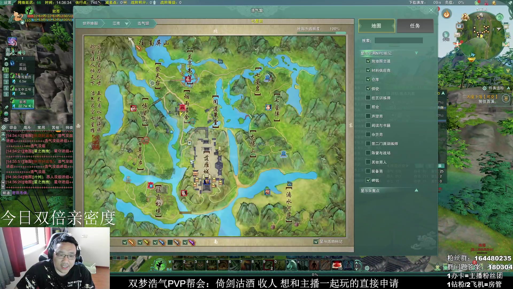Viewport: 513px width, 289px height.
Task: Click the flame event icon
Action: coord(447,14)
